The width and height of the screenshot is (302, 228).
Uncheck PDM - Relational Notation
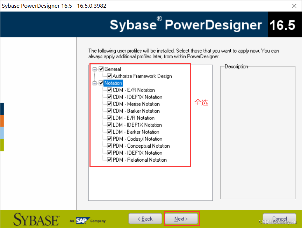[109, 160]
